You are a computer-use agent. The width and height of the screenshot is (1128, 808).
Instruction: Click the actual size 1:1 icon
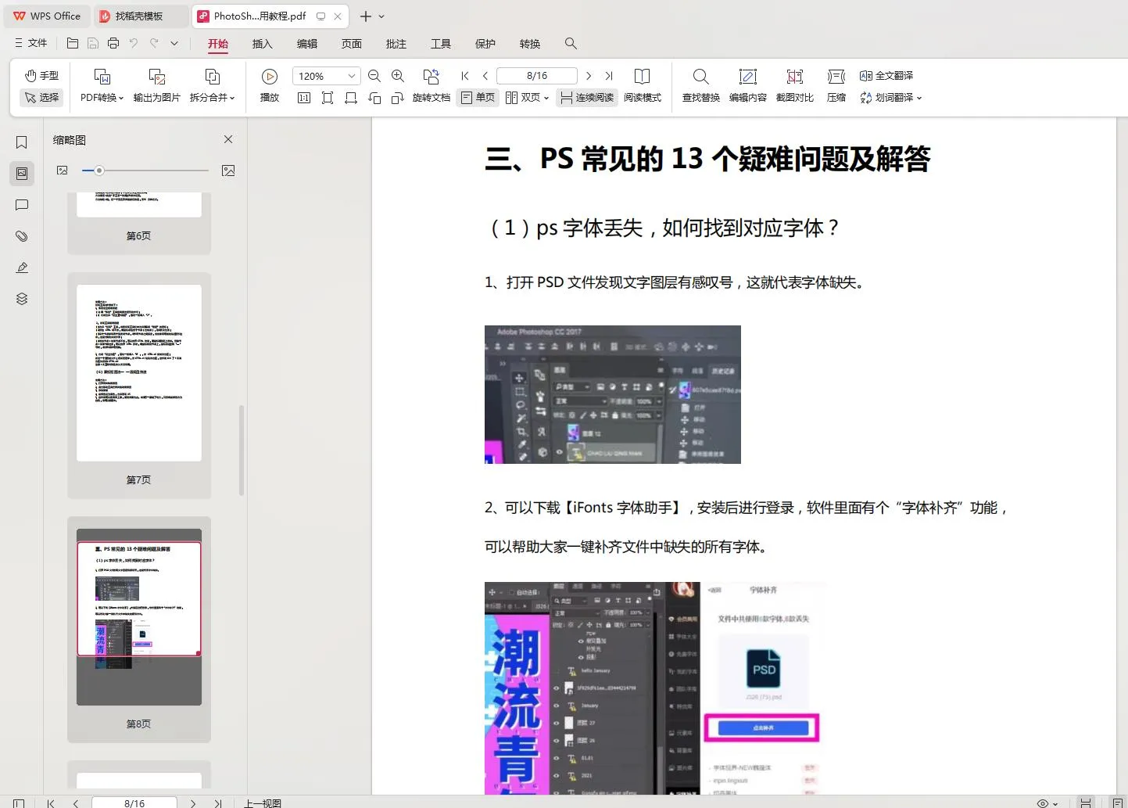pos(304,98)
